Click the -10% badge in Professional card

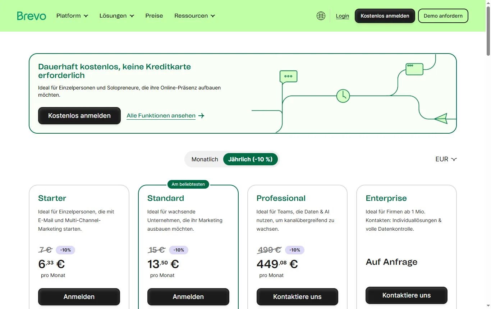(x=295, y=250)
